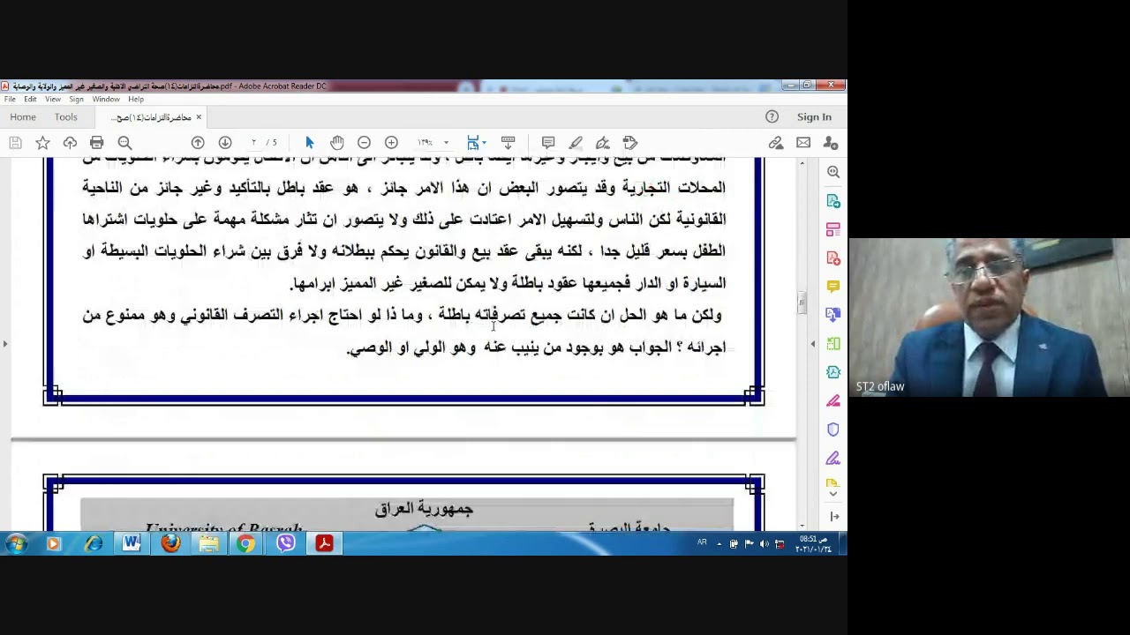
Task: Click the taskbar volume speaker icon
Action: point(764,544)
